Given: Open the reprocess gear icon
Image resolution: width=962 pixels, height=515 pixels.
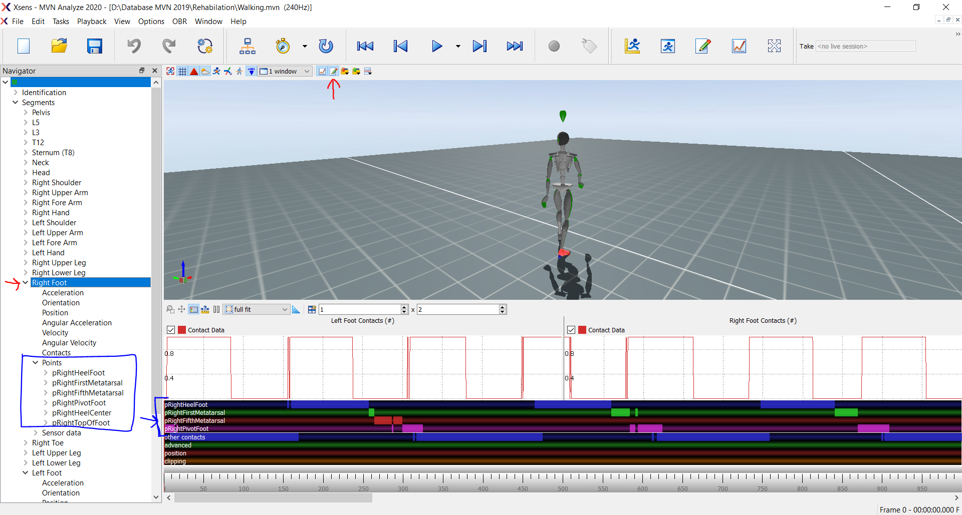Looking at the screenshot, I should (205, 46).
